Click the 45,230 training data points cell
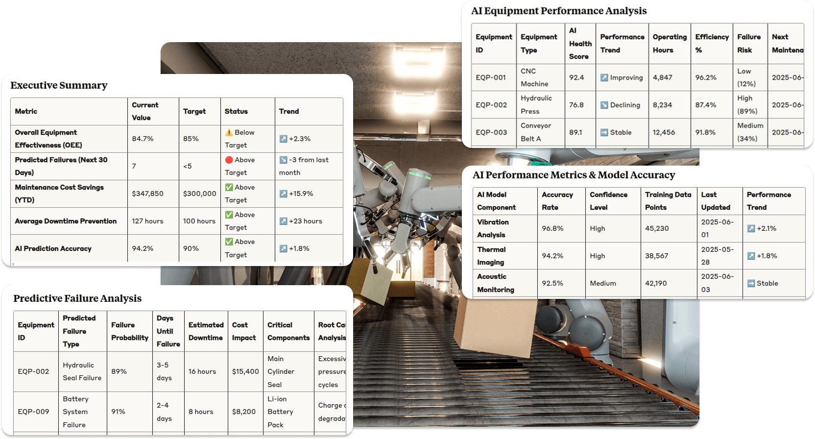Viewport: 815px width, 439px height. pyautogui.click(x=657, y=228)
